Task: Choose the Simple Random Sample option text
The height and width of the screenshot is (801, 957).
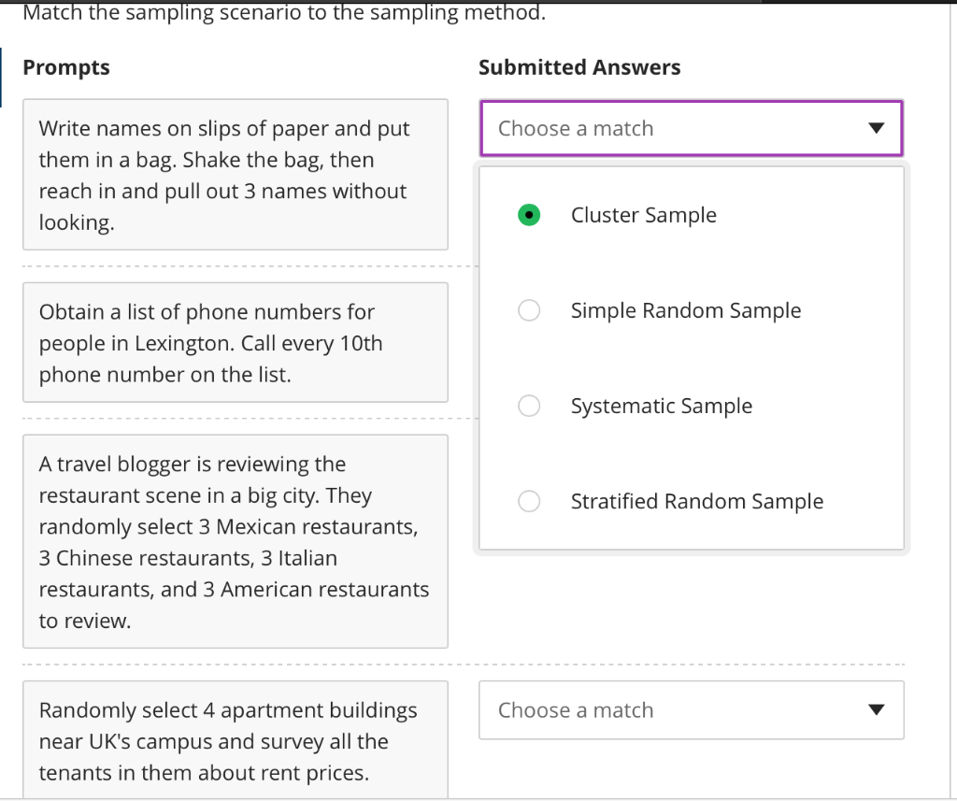Action: (x=685, y=309)
